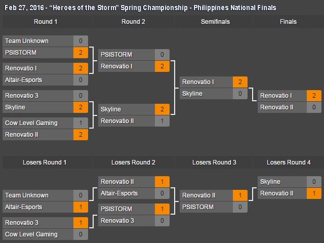Select the Semifinals column header

click(215, 22)
